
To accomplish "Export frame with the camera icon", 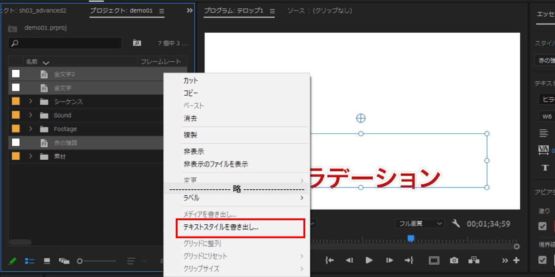I will pyautogui.click(x=454, y=260).
